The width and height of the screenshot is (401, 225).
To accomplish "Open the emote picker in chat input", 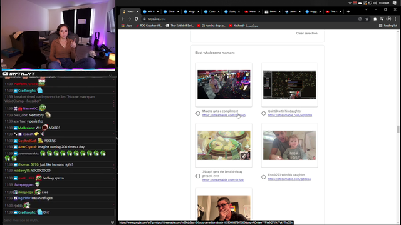I will (112, 222).
